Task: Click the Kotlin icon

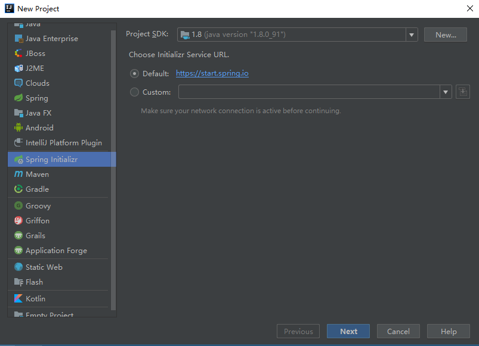Action: 18,298
